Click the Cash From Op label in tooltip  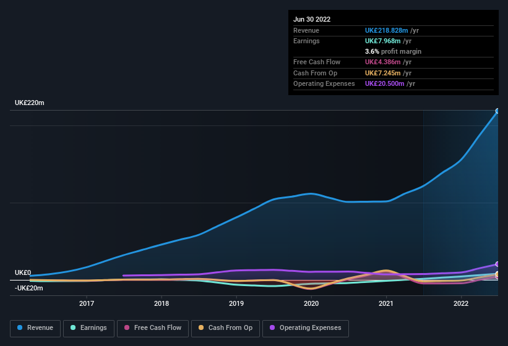315,73
